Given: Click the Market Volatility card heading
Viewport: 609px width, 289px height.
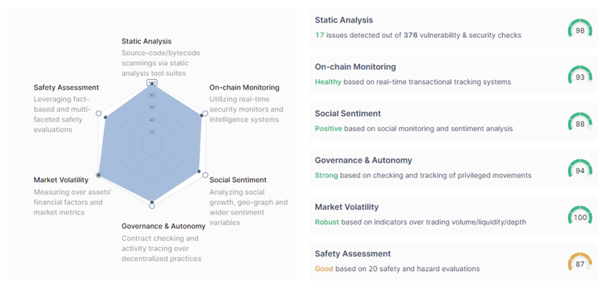Looking at the screenshot, I should (347, 207).
